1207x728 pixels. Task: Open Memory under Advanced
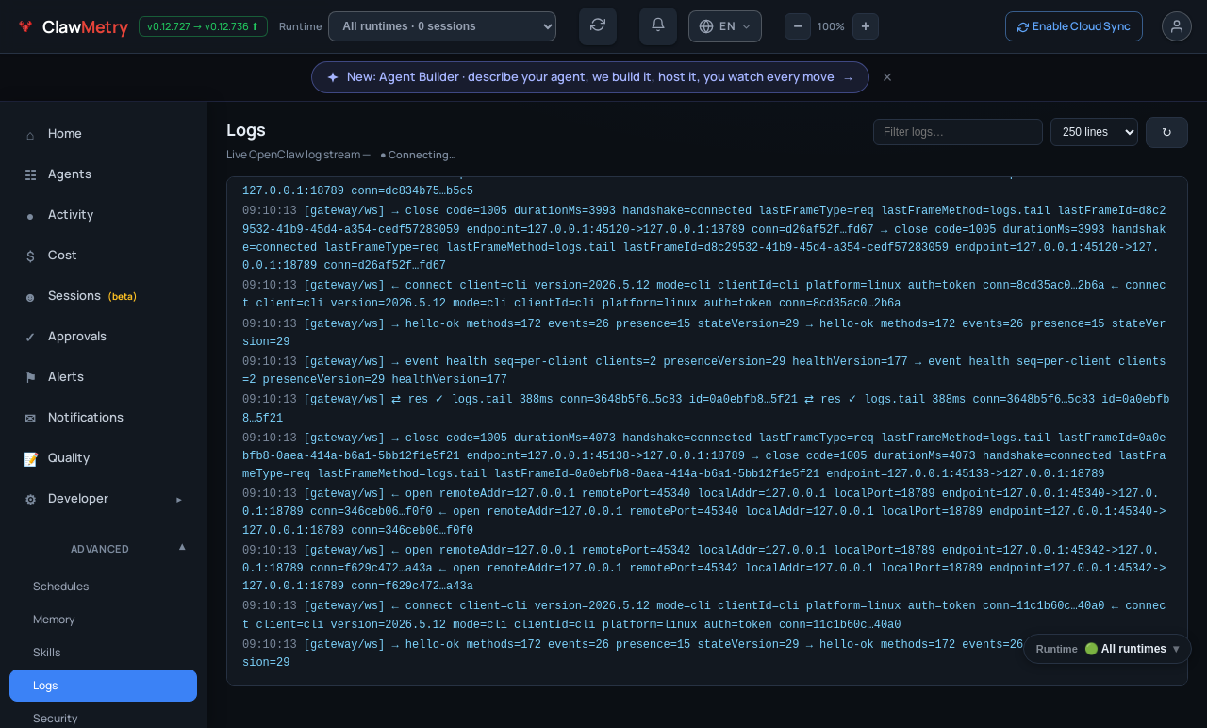[103, 620]
